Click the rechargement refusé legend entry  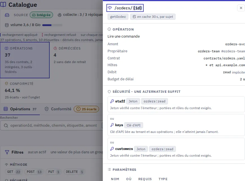pos(59,35)
